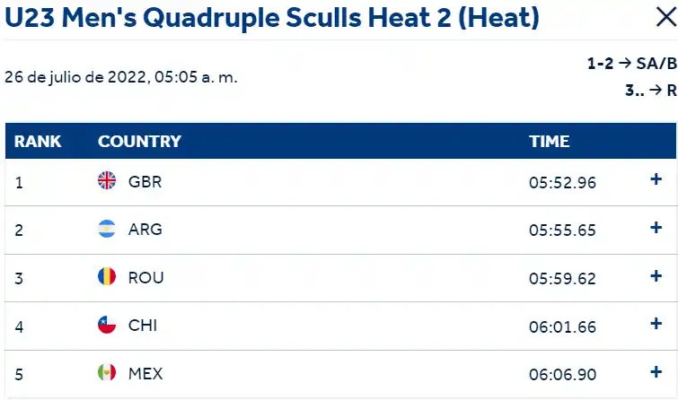Expand the ROU result row
The height and width of the screenshot is (400, 678).
point(656,276)
